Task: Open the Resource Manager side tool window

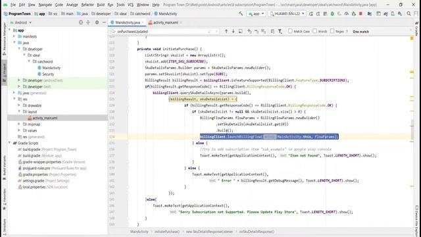Action: 4,39
